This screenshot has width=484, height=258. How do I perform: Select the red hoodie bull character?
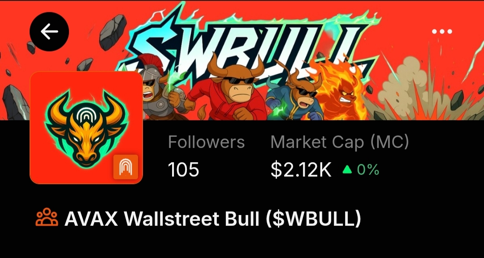(x=230, y=89)
